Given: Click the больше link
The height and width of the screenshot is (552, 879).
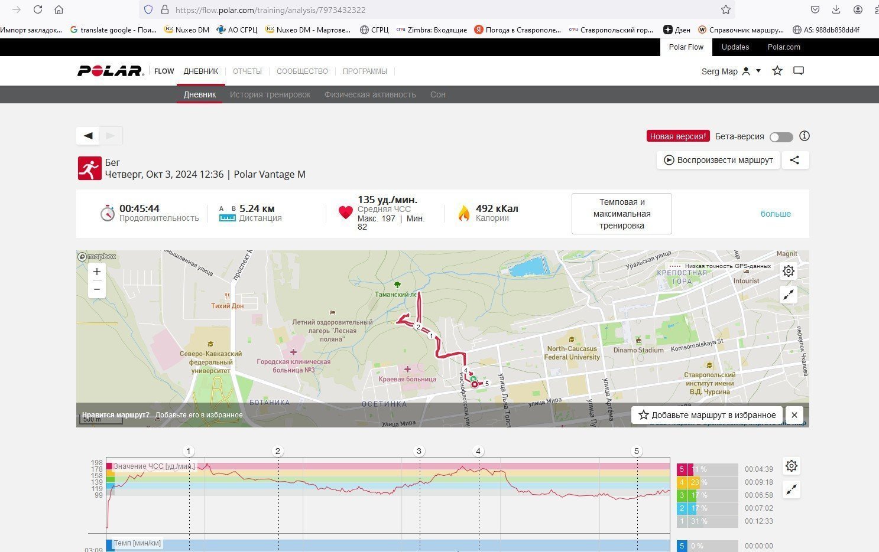Looking at the screenshot, I should [776, 214].
